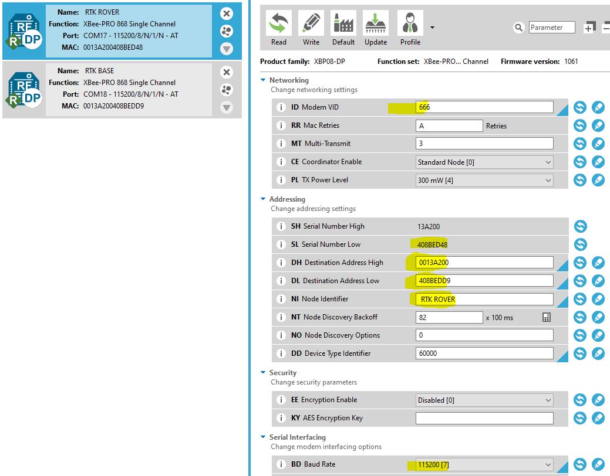This screenshot has width=610, height=476.
Task: Show info for SL Serial Number Low
Action: (x=281, y=244)
